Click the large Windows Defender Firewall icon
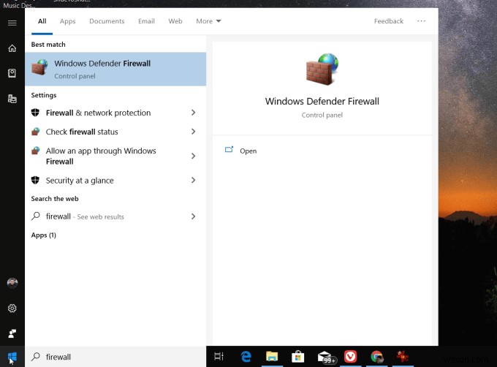The width and height of the screenshot is (497, 367). pyautogui.click(x=322, y=69)
